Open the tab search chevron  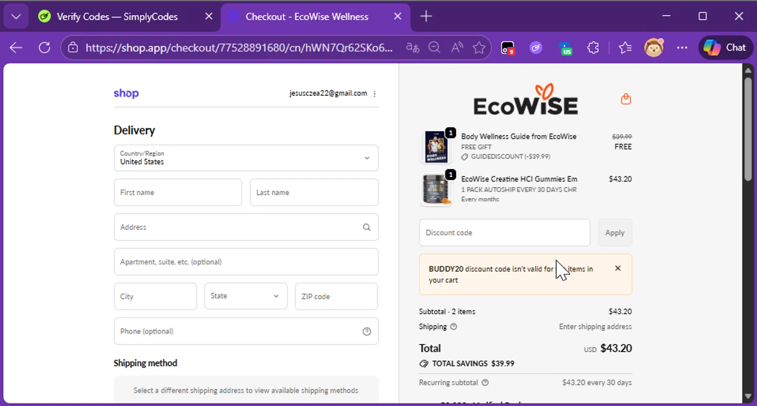pos(16,17)
